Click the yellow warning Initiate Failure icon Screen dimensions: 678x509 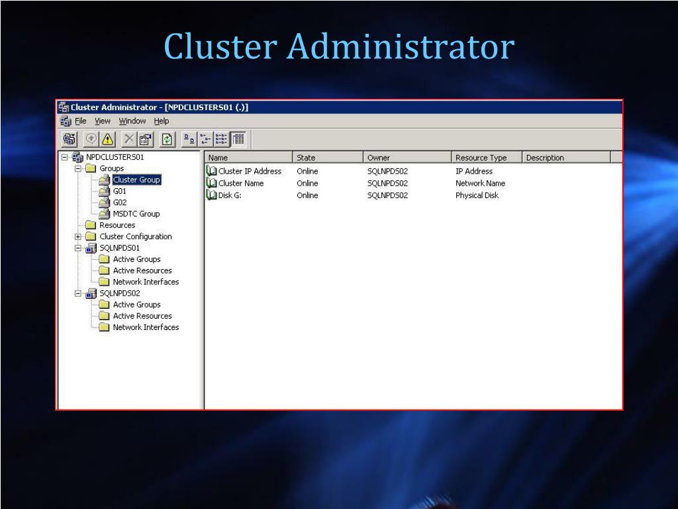click(x=107, y=139)
